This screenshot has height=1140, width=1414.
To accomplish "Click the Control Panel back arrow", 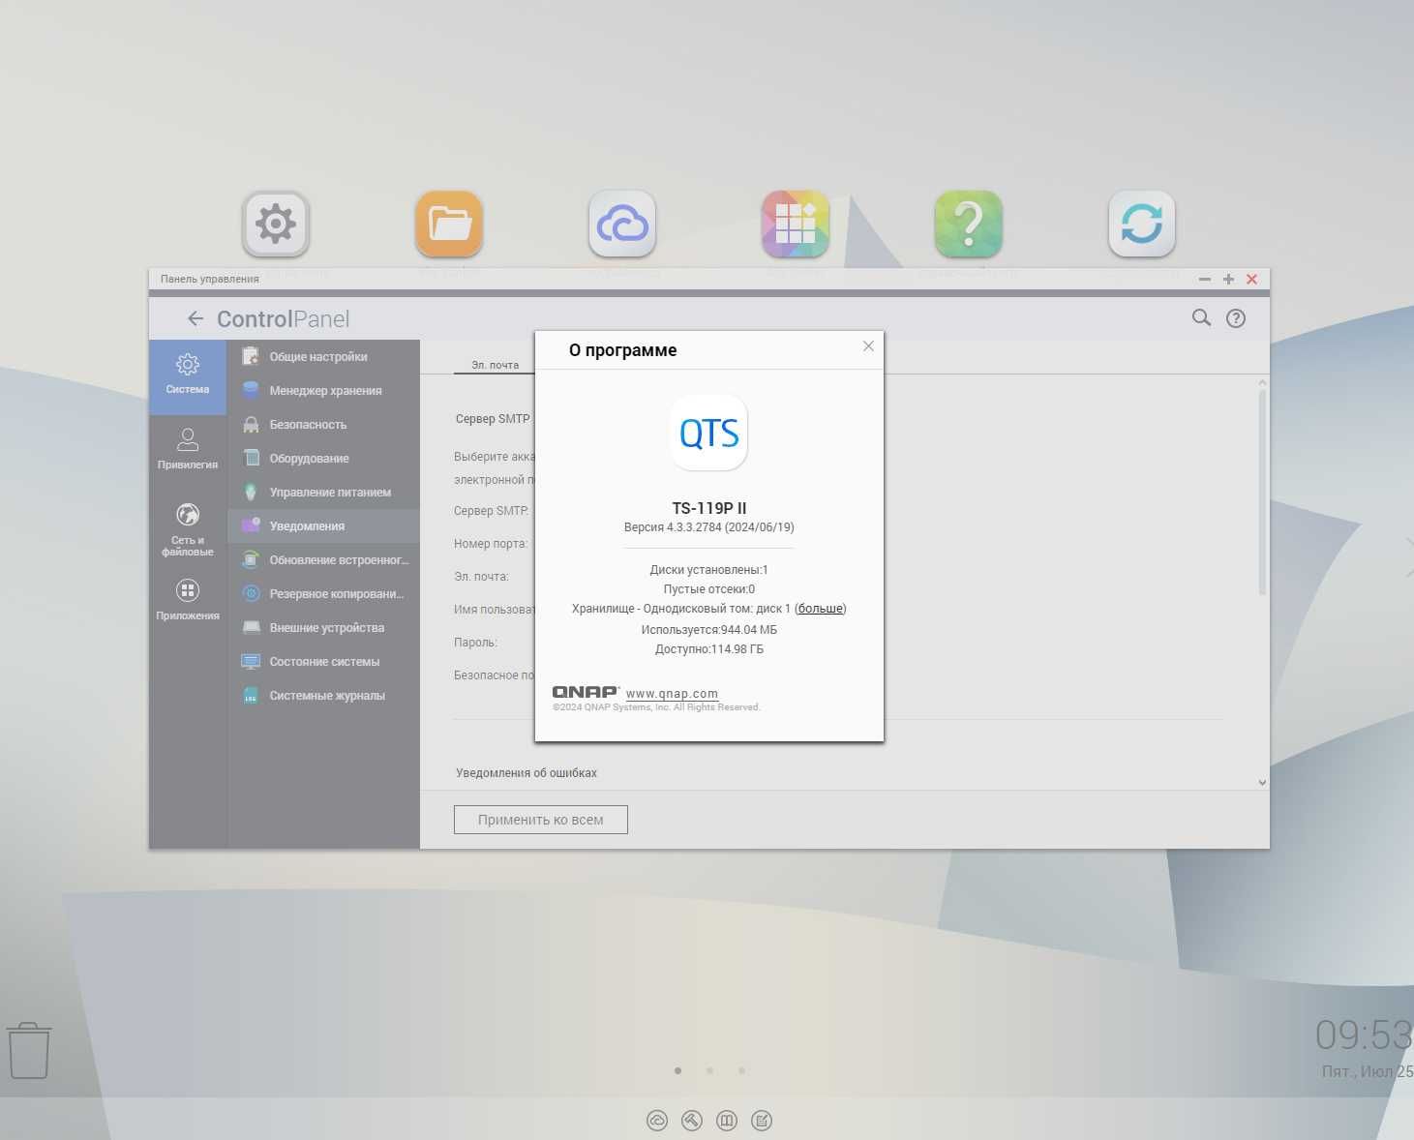I will click(x=196, y=318).
